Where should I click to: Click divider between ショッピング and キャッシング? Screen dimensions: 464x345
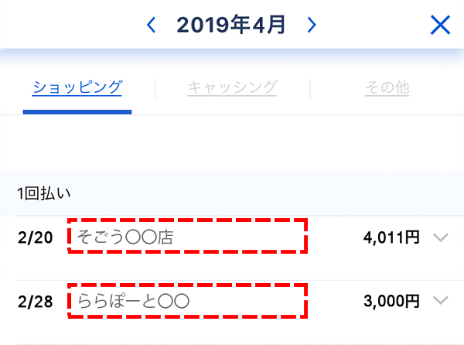[155, 88]
